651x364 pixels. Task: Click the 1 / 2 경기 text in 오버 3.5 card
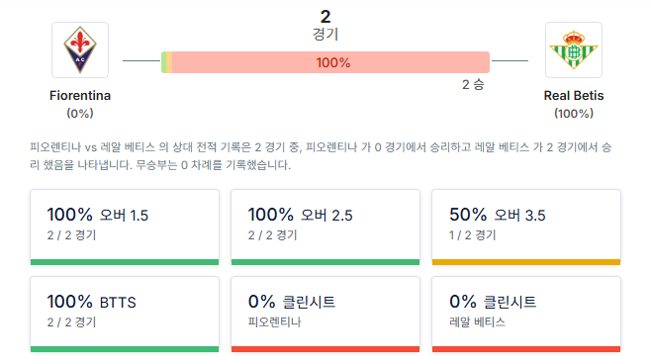click(473, 235)
